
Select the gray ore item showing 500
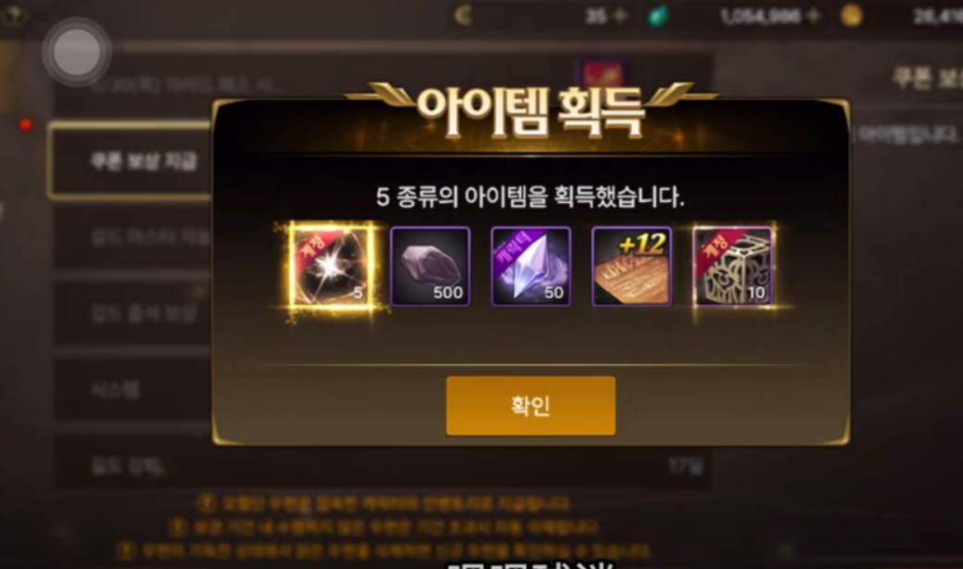pyautogui.click(x=430, y=266)
